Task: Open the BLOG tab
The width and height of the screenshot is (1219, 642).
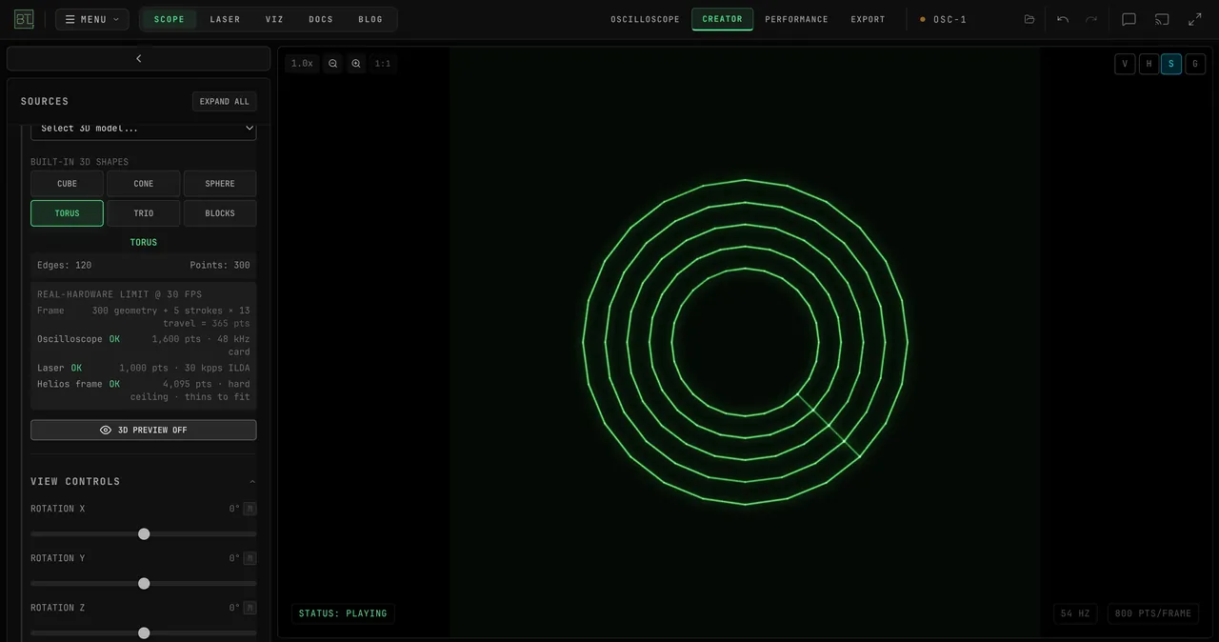Action: click(x=370, y=19)
